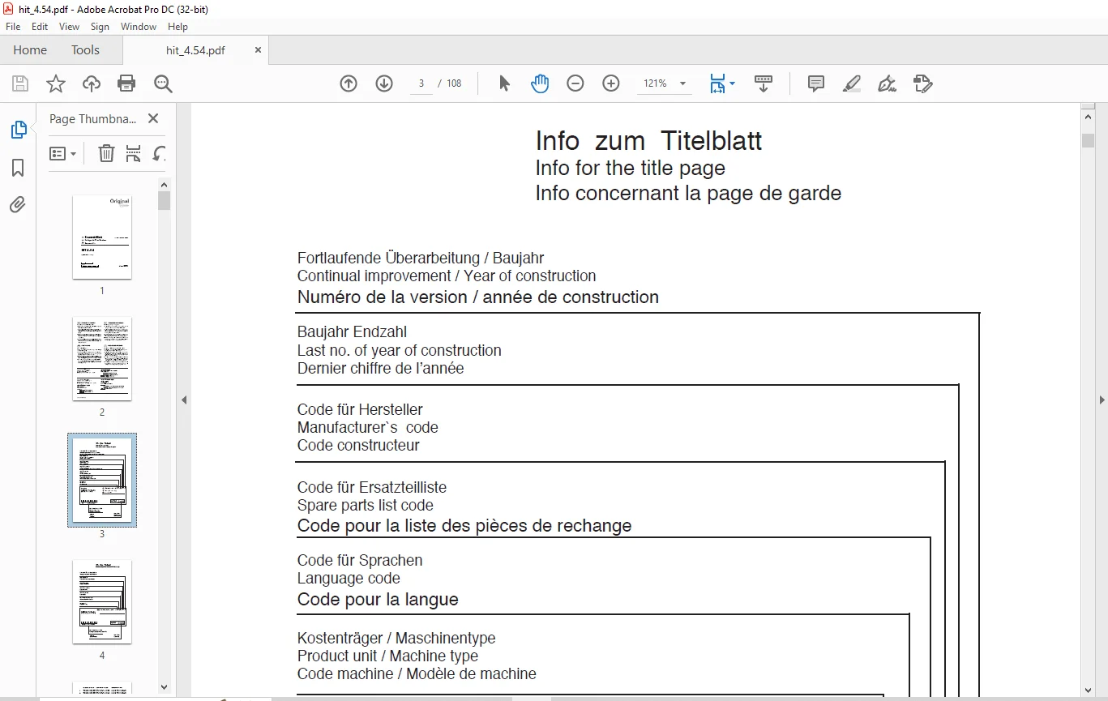Click the Print file icon
Image resolution: width=1108 pixels, height=701 pixels.
click(126, 83)
